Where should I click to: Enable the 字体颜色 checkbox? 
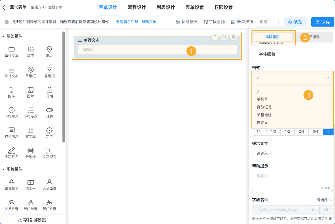254,54
